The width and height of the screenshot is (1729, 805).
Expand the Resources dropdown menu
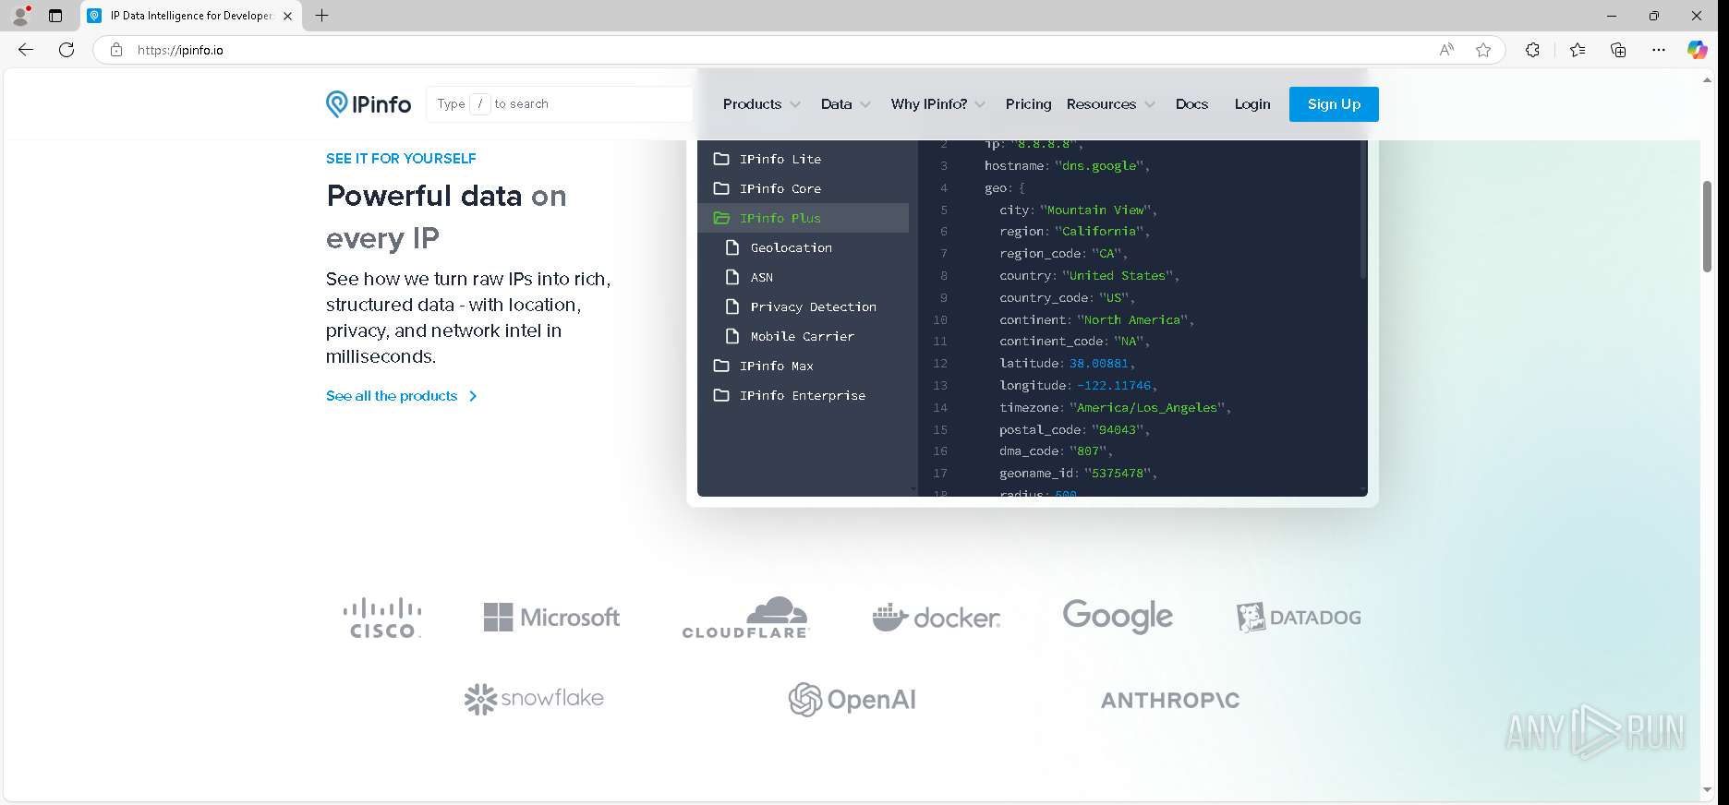tap(1111, 104)
